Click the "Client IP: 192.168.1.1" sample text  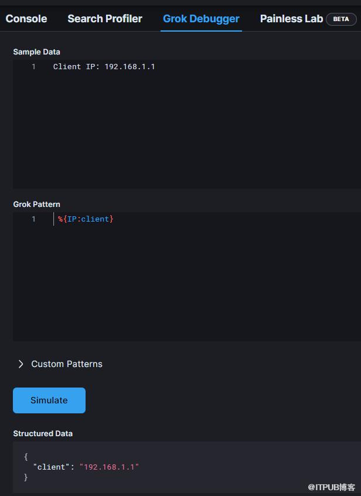[104, 67]
